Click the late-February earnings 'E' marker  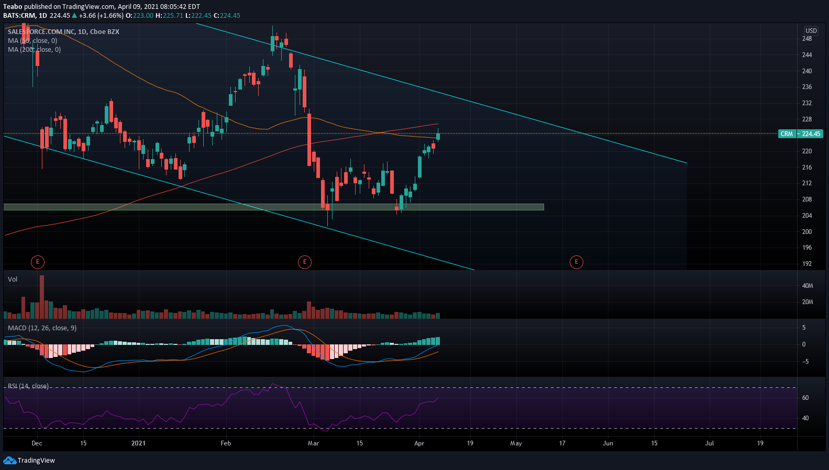tap(304, 262)
